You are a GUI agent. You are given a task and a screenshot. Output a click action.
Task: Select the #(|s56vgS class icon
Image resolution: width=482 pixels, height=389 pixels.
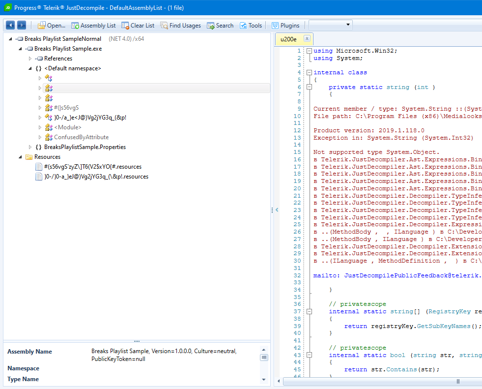point(49,108)
